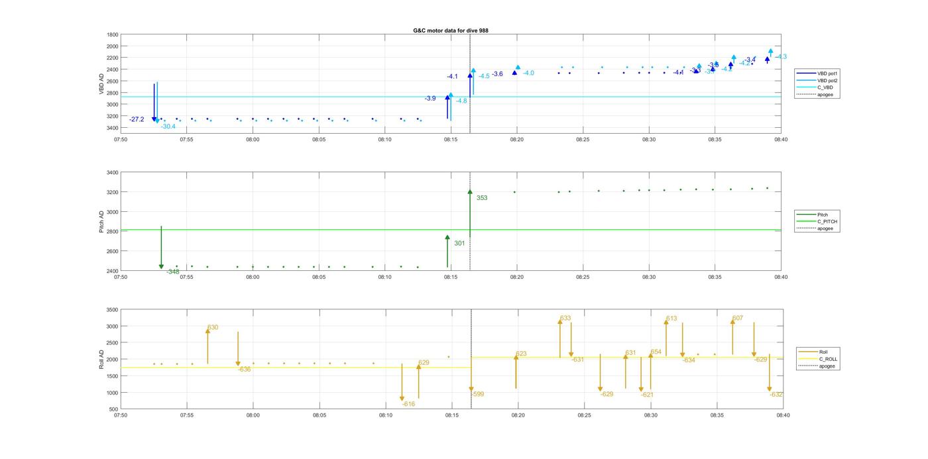Click the roll arrow tip at "-616"

402,399
